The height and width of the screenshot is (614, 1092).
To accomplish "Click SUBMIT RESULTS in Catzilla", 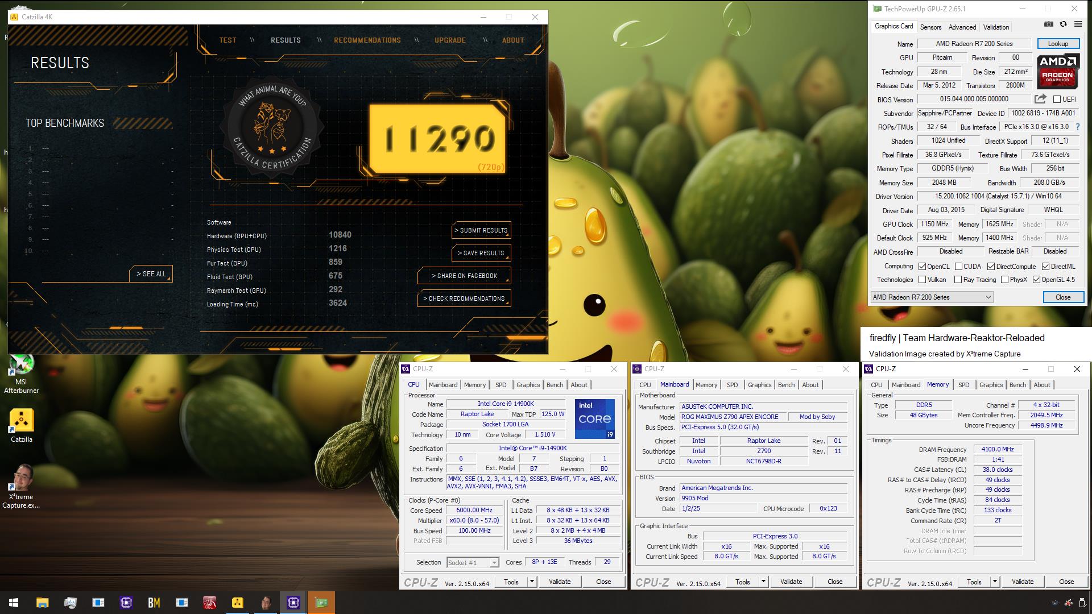I will pyautogui.click(x=481, y=230).
